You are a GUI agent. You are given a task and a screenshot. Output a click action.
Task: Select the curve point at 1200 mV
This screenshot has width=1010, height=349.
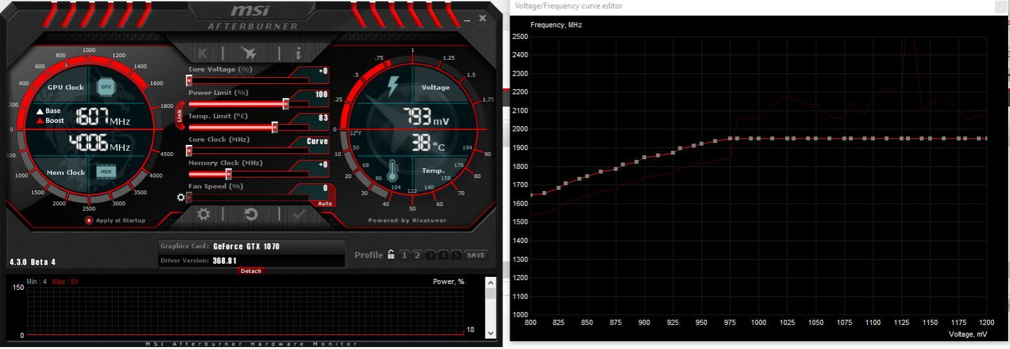pyautogui.click(x=985, y=138)
